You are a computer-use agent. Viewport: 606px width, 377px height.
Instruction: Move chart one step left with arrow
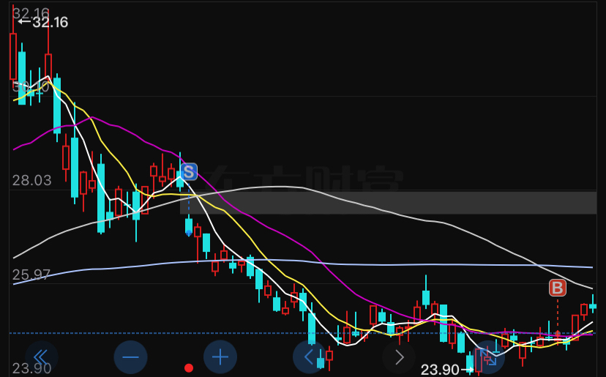309,357
